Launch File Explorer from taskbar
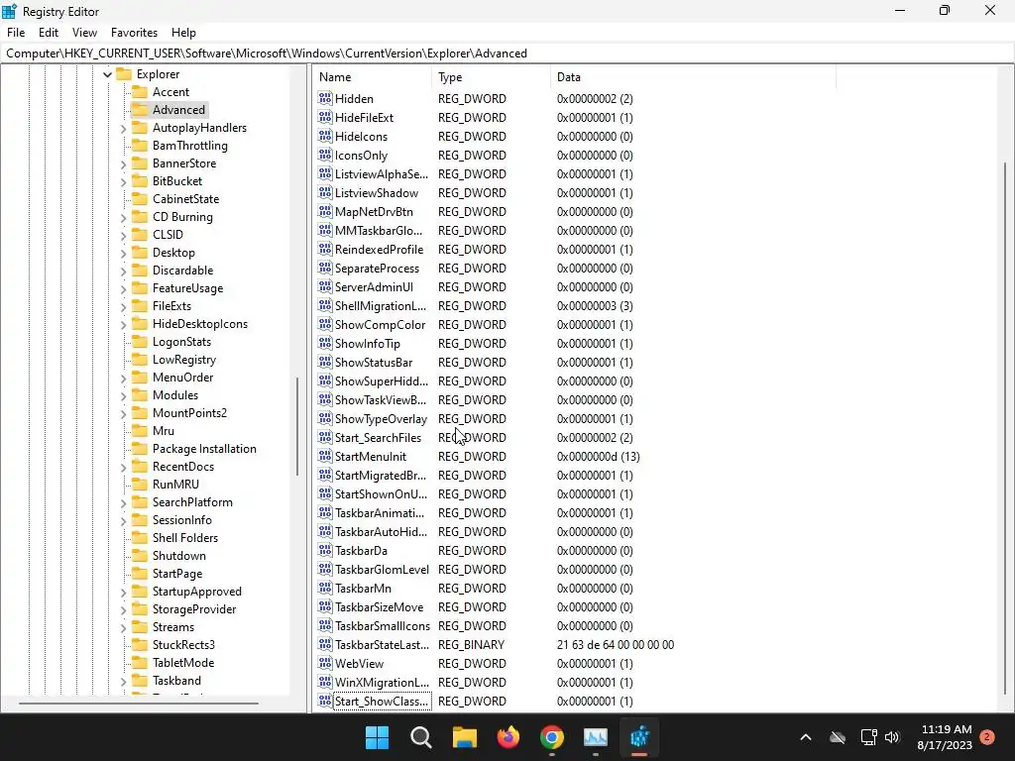 [464, 737]
